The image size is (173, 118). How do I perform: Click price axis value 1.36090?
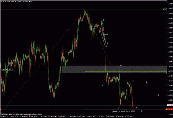tap(170, 86)
